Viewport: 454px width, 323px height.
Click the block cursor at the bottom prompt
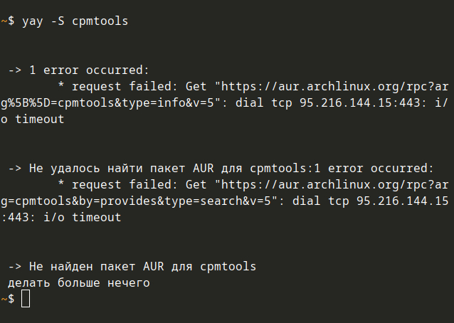point(26,300)
